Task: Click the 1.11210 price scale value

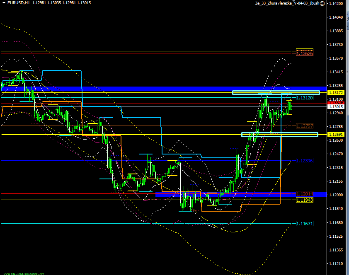Action: [336, 264]
